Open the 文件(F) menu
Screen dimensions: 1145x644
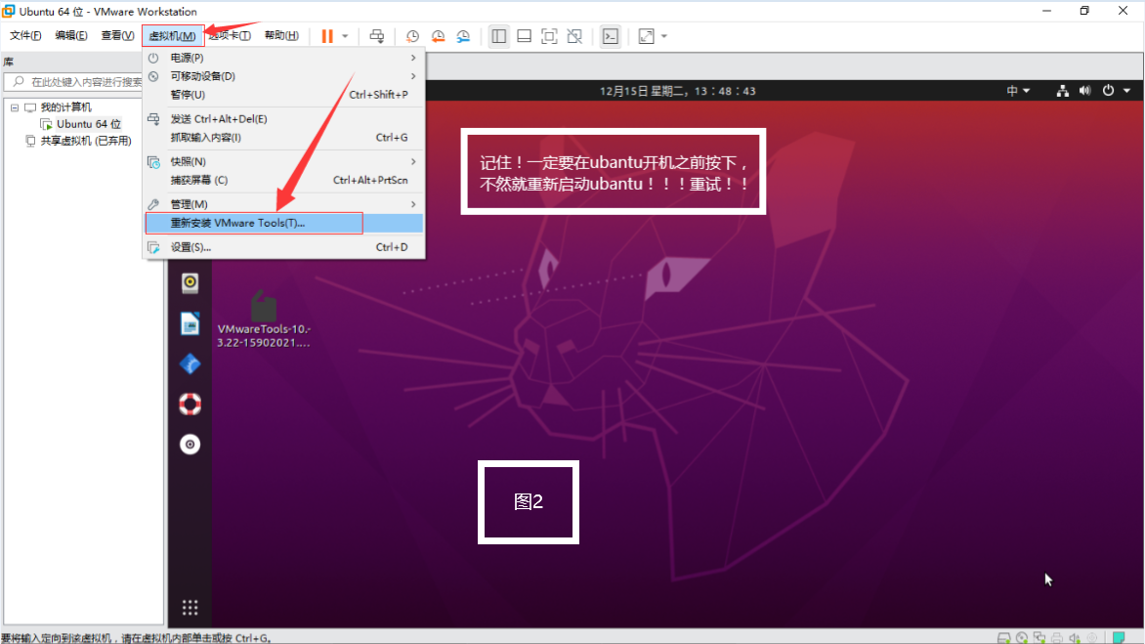pyautogui.click(x=25, y=35)
